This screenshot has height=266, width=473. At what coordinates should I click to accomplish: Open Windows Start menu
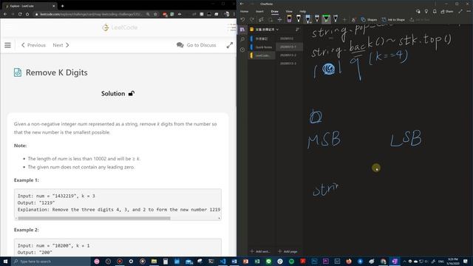point(5,261)
